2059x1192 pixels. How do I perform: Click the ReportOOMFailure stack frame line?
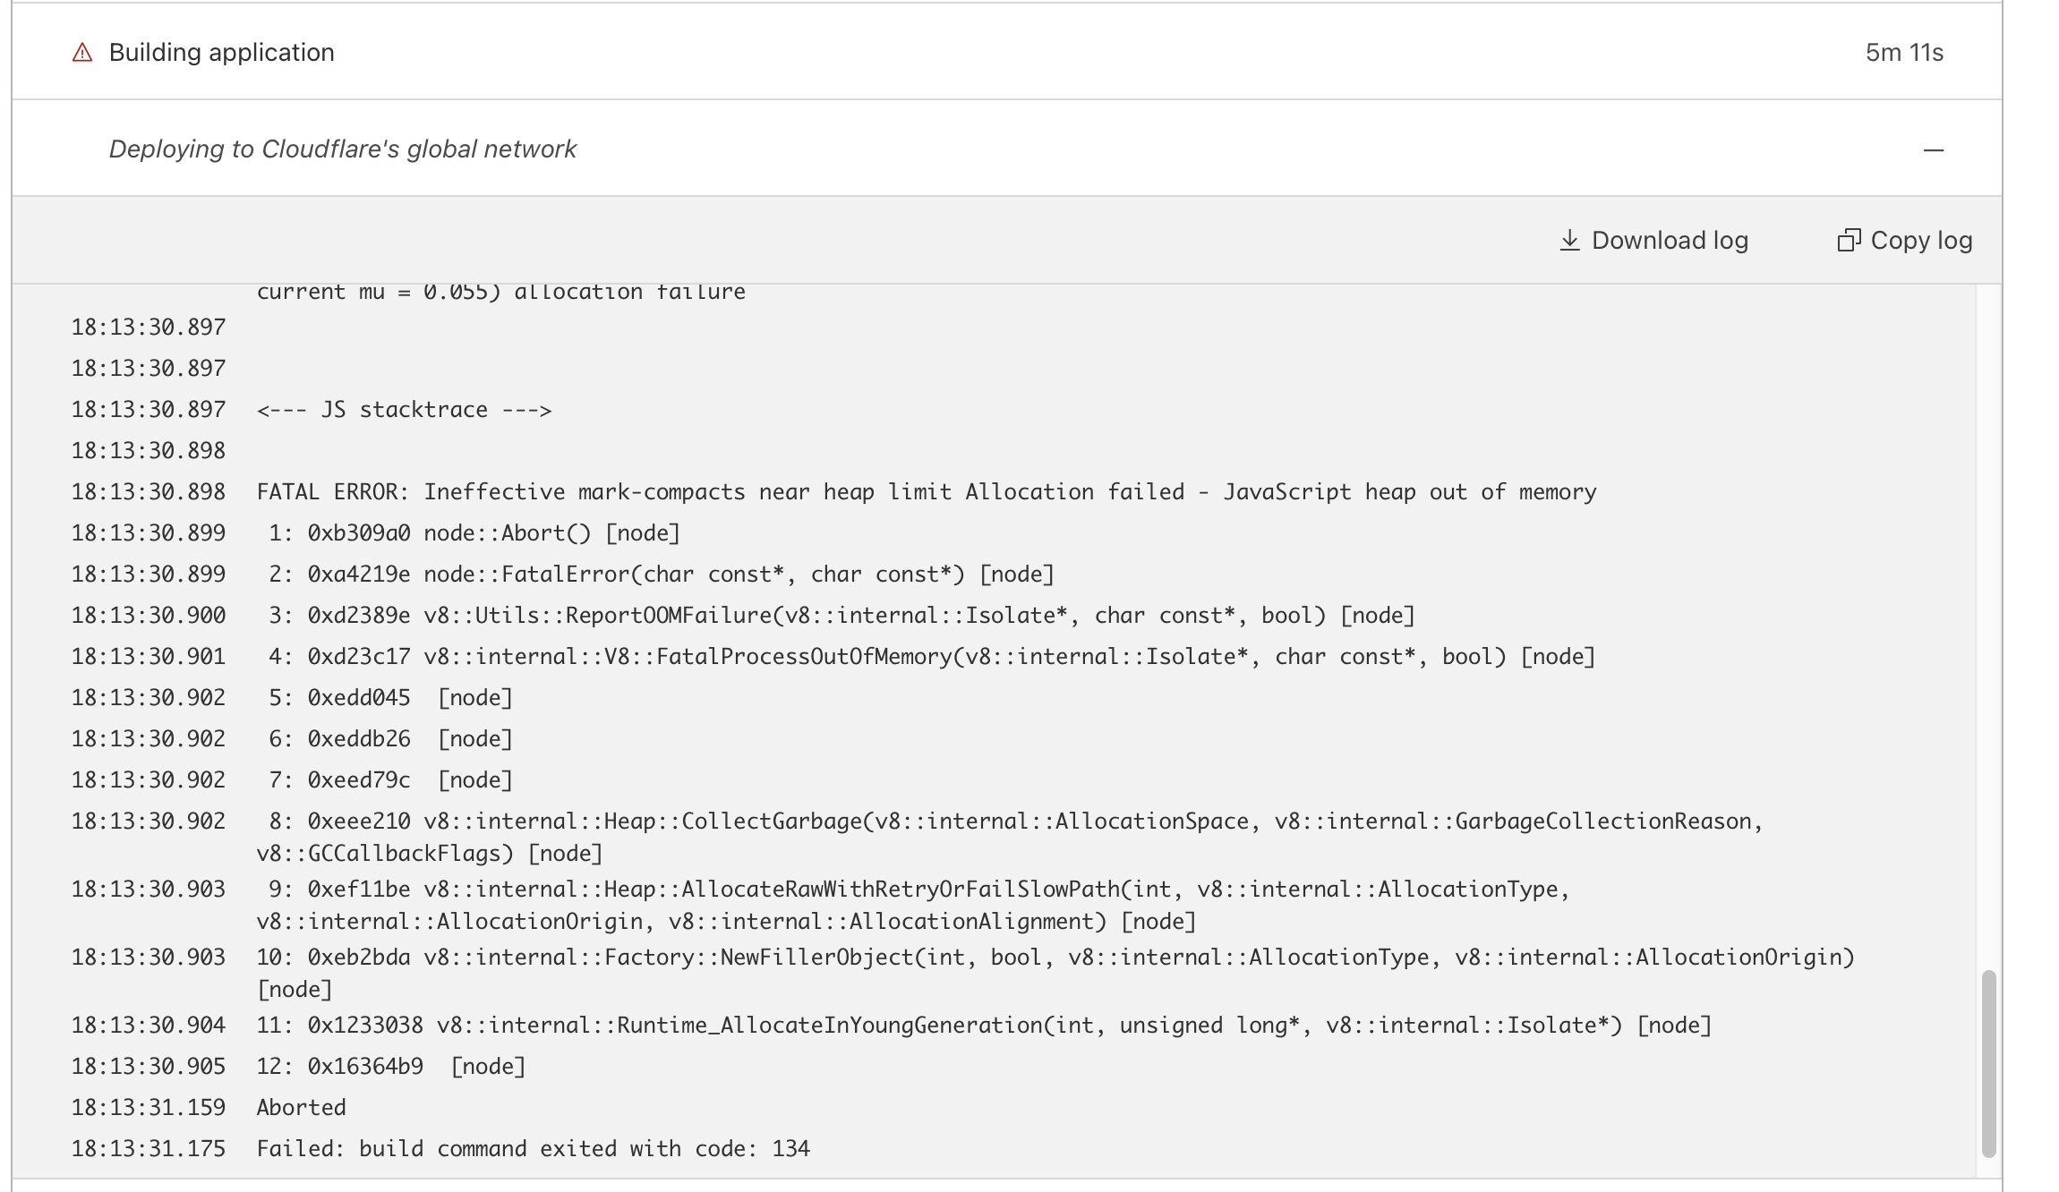coord(842,615)
